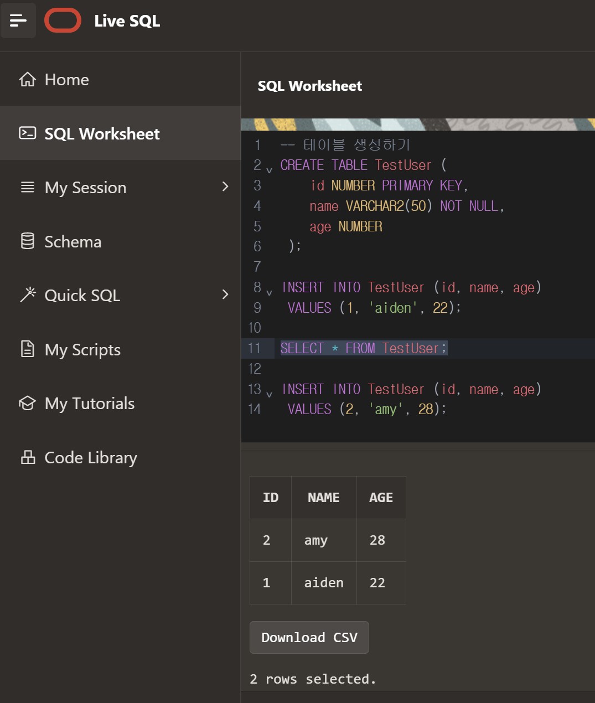Open Code Library in the sidebar
The height and width of the screenshot is (703, 595).
pyautogui.click(x=120, y=457)
